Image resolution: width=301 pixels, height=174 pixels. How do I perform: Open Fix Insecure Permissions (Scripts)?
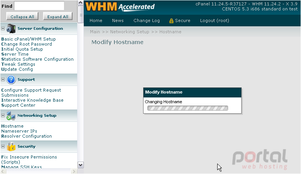(x=29, y=159)
